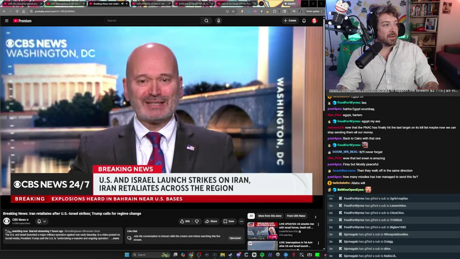The height and width of the screenshot is (259, 460).
Task: Open the CBS News channel name link
Action: [19, 220]
